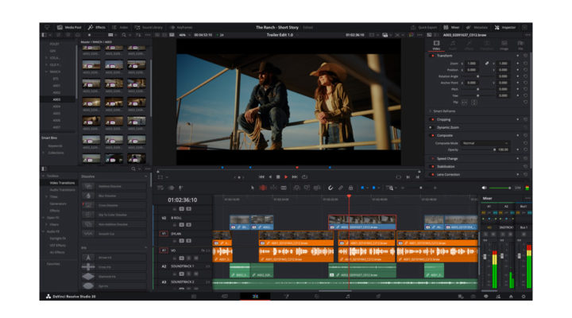Click the Stop button under viewer

(278, 176)
